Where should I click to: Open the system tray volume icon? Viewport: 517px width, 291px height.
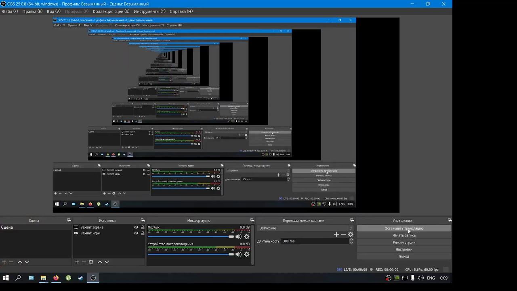click(x=420, y=278)
